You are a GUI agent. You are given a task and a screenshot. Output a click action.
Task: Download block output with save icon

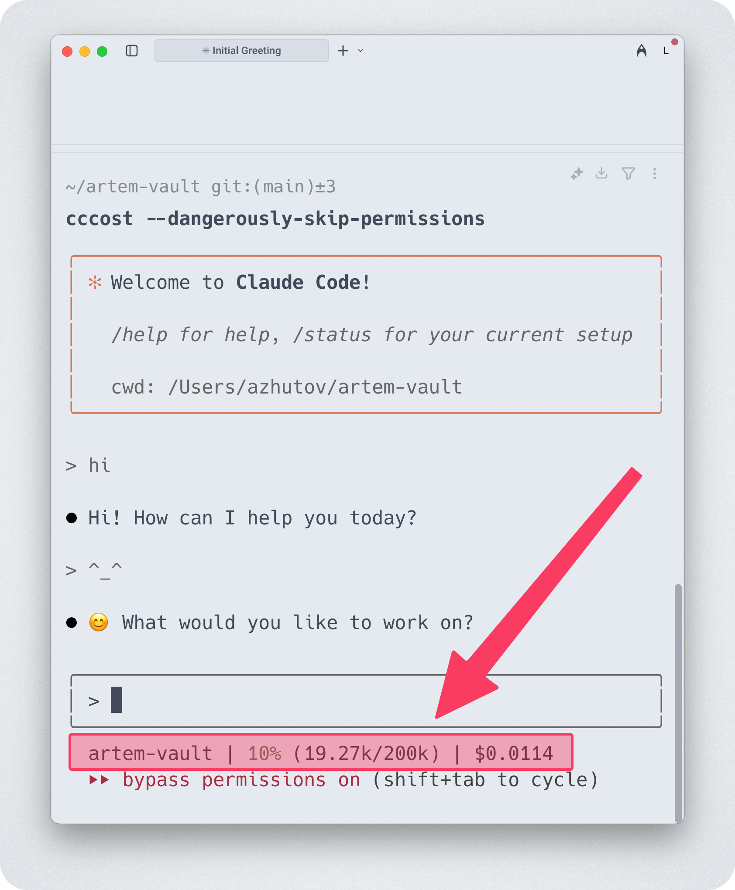[x=601, y=173]
